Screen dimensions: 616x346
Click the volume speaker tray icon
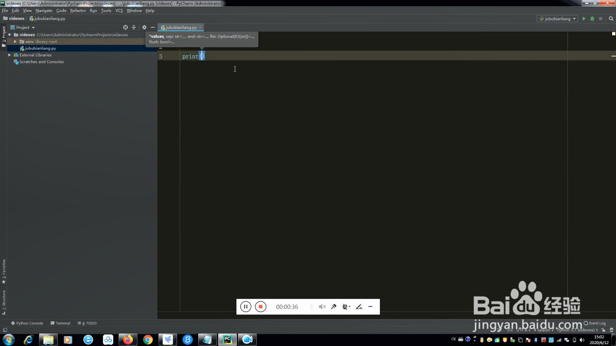(582, 340)
